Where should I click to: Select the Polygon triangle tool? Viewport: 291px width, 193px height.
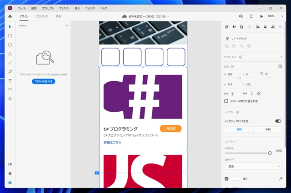click(x=10, y=54)
